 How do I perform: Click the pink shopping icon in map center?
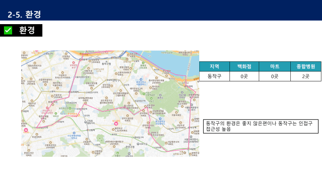tap(116, 123)
